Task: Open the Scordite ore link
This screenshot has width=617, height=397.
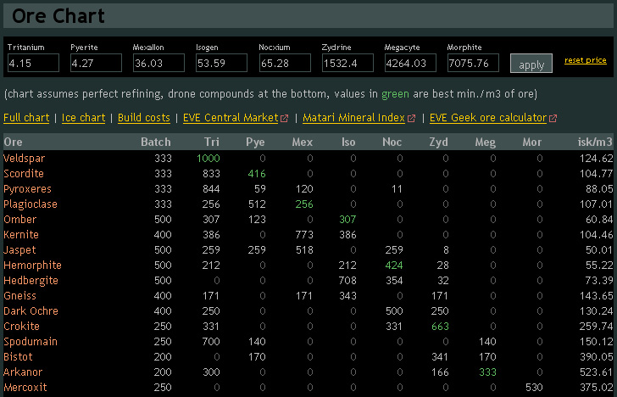Action: (x=24, y=174)
